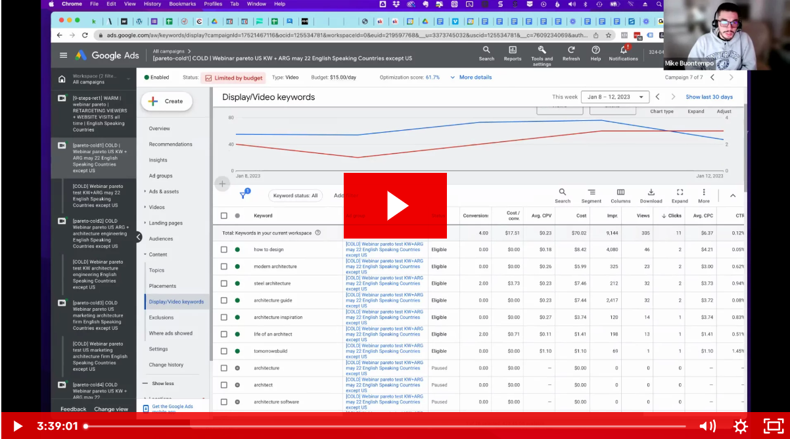Select all keywords via header checkbox
The width and height of the screenshot is (790, 439).
coord(224,216)
